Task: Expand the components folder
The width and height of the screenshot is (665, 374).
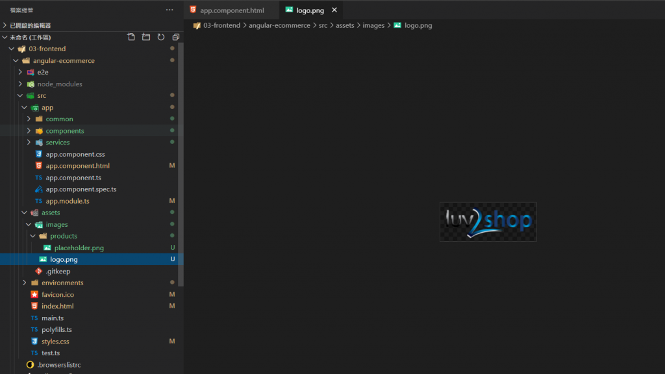Action: [x=29, y=131]
